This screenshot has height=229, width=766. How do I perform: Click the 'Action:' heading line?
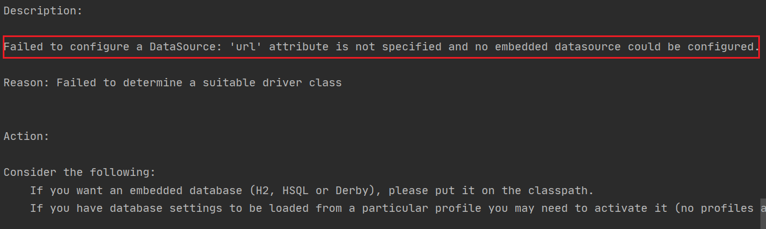pyautogui.click(x=27, y=136)
